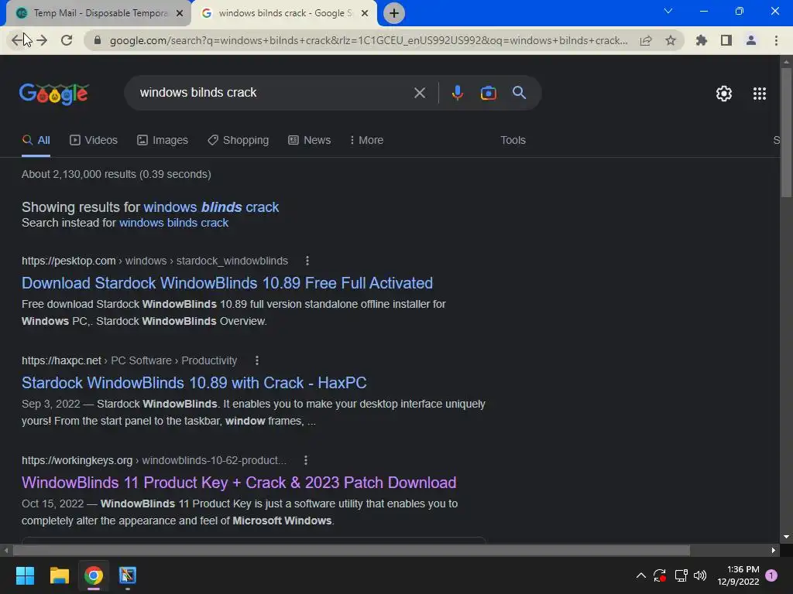Click the browser back arrow
The image size is (793, 594).
click(x=17, y=40)
